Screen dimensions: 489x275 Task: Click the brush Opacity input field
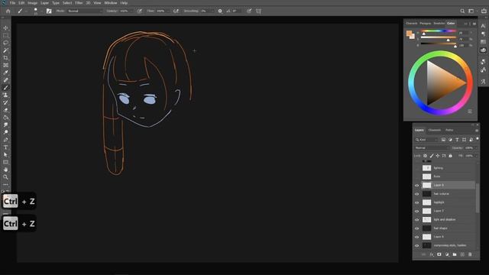point(124,11)
